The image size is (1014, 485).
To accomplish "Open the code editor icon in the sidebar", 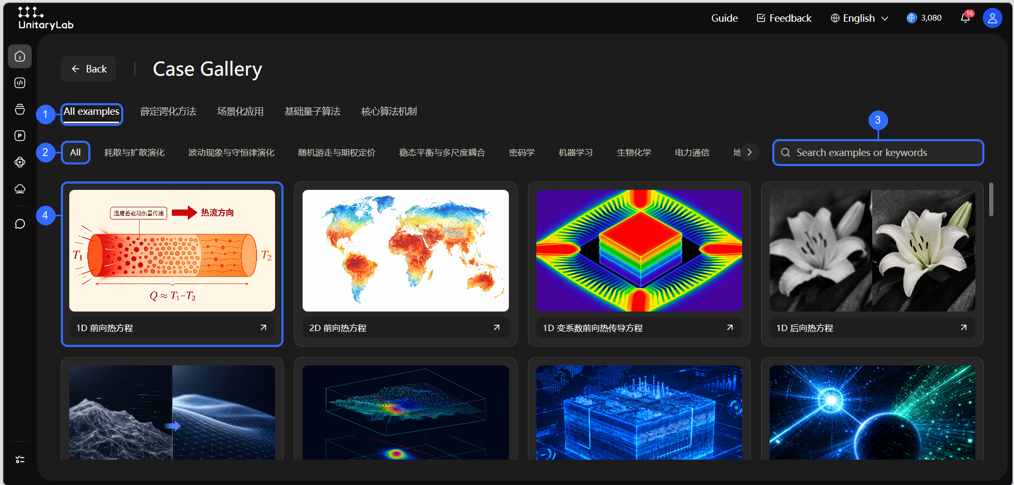I will point(20,83).
